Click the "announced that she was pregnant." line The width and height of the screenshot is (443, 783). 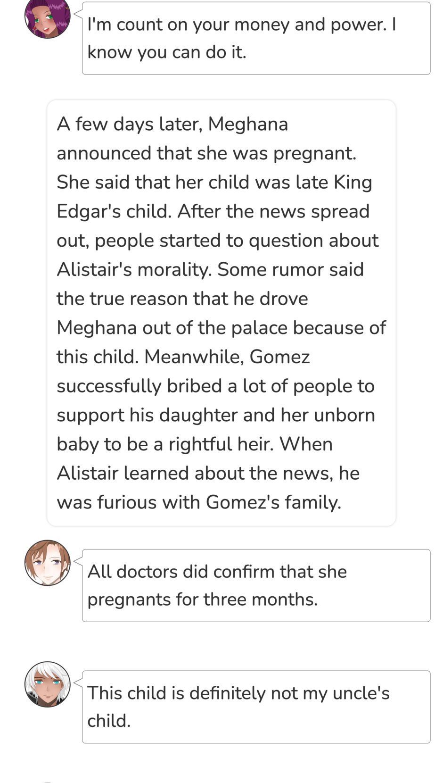point(206,153)
